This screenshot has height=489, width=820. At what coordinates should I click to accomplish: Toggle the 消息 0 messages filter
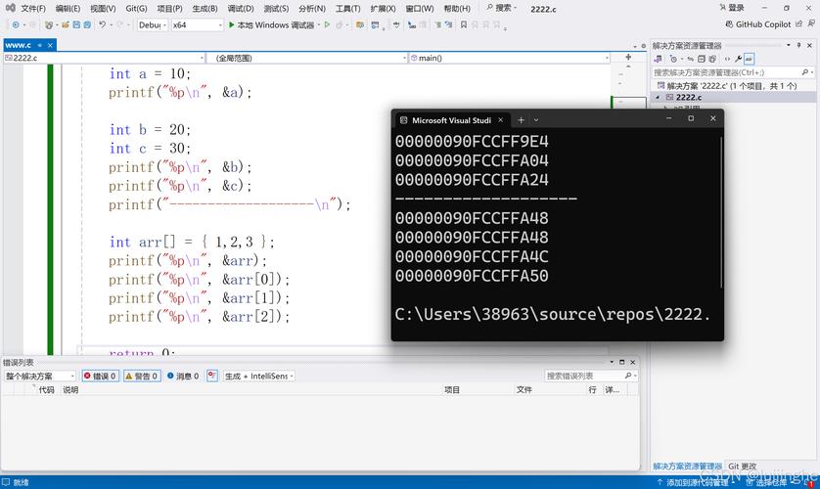tap(183, 376)
